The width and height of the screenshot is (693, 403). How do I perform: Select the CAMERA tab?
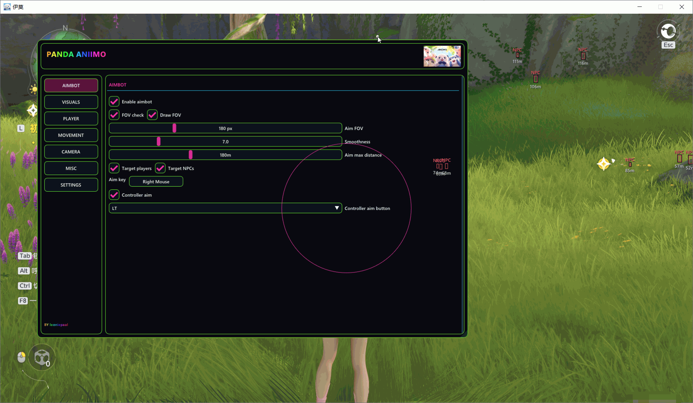pyautogui.click(x=71, y=152)
